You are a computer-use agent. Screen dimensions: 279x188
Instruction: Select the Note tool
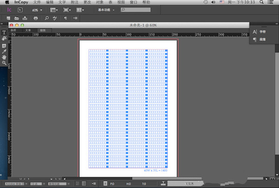pos(4,45)
